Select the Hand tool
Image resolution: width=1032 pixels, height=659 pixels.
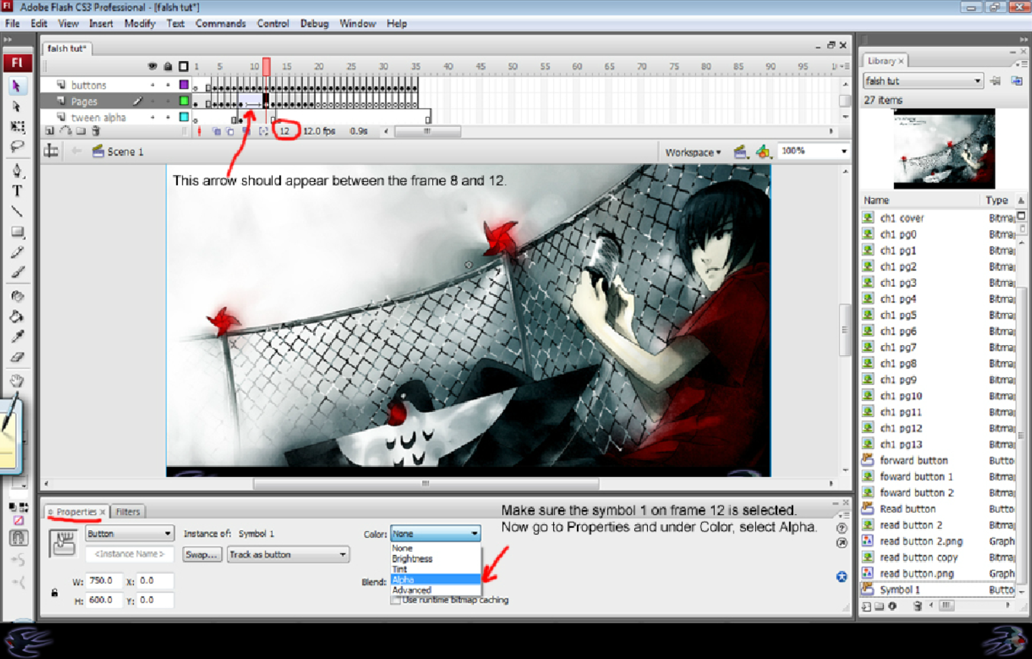(17, 381)
